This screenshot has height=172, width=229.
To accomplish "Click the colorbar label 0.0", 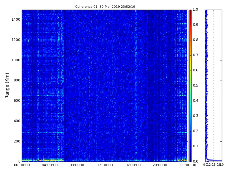I will (x=196, y=161).
